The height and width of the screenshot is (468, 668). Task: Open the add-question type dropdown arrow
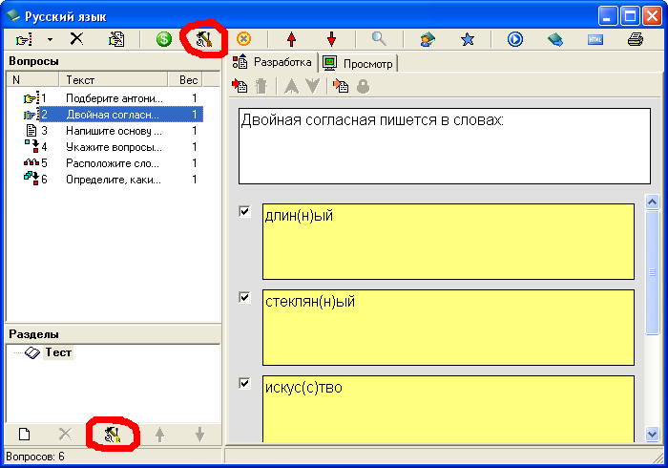[x=50, y=39]
